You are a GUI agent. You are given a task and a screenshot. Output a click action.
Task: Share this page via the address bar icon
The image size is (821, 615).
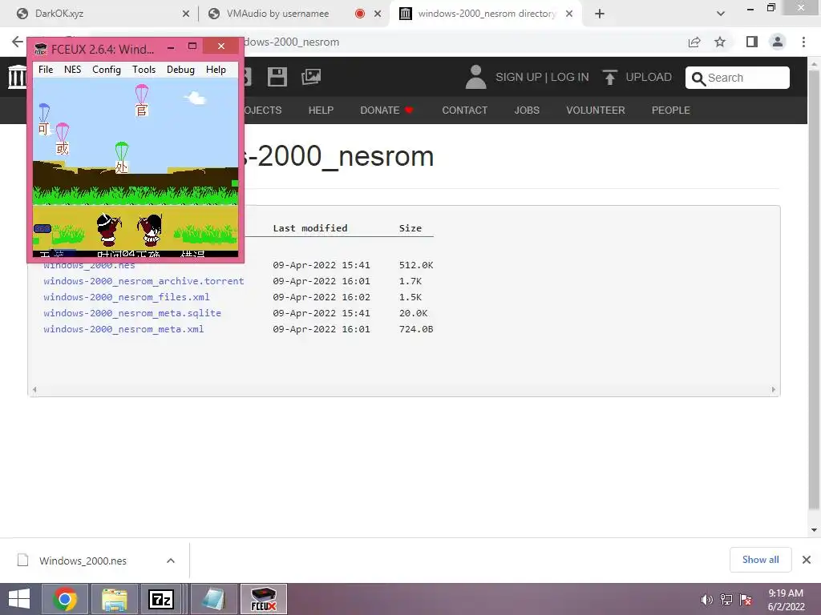pos(694,42)
